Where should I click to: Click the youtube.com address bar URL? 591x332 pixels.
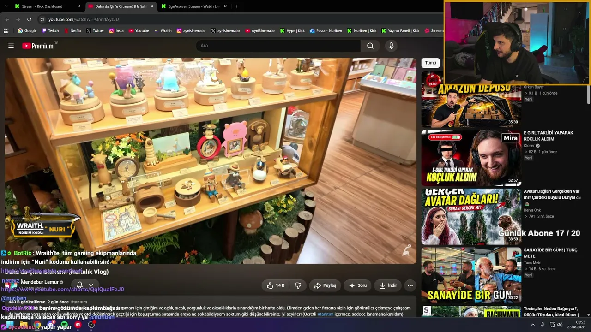(84, 19)
